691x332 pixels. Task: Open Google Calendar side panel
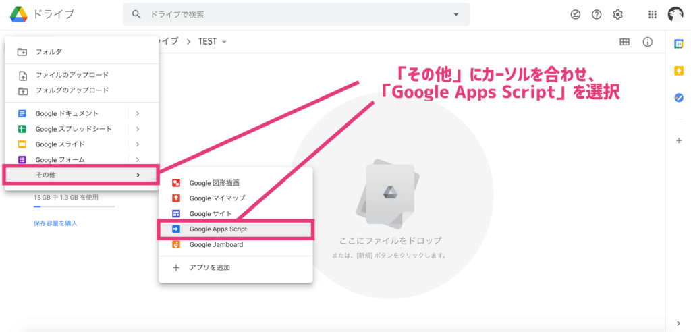pyautogui.click(x=679, y=44)
